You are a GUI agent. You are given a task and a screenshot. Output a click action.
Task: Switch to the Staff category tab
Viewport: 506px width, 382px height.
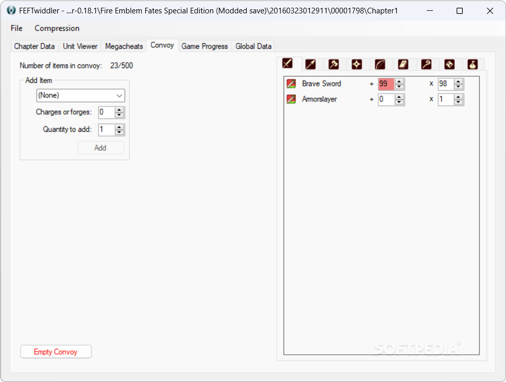click(x=426, y=64)
